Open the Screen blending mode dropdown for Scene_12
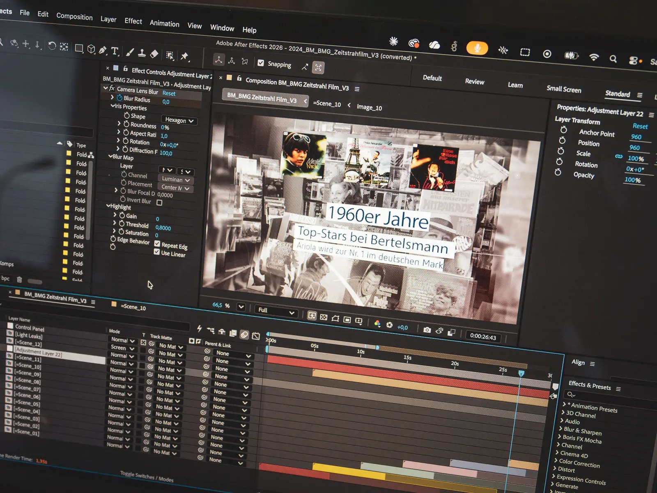The image size is (657, 493). pos(122,348)
